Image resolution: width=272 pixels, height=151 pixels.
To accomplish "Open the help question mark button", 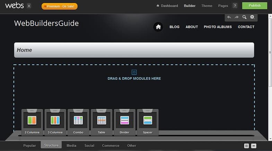I will 235,6.
